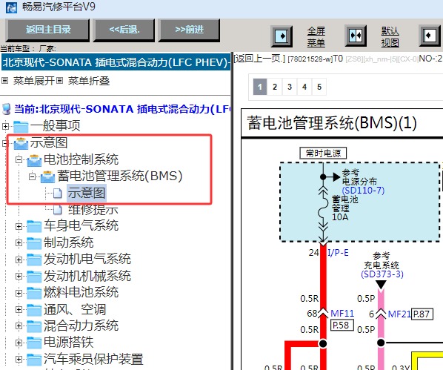This screenshot has height=370, width=443.
Task: Expand the 通风、空调 node
Action: (x=19, y=309)
